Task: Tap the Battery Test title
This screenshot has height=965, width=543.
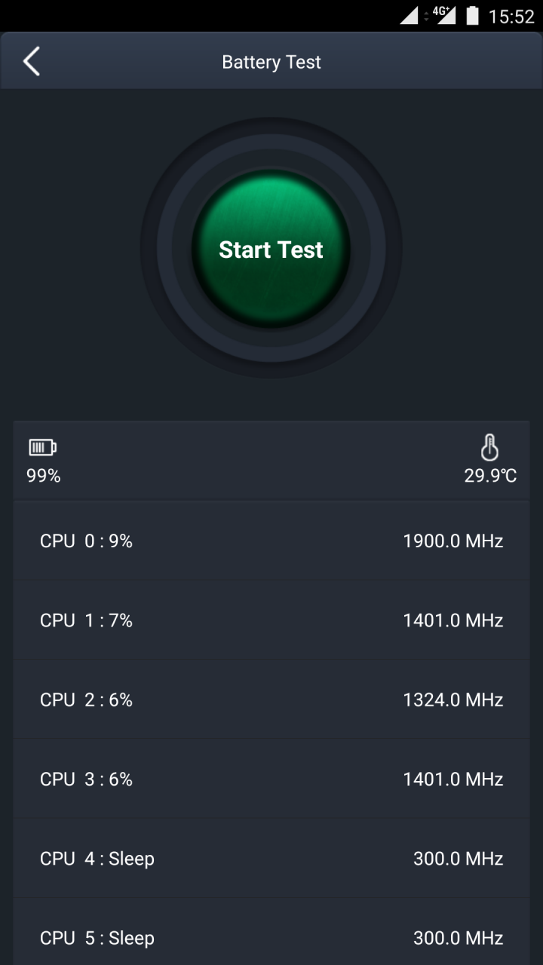Action: click(271, 62)
